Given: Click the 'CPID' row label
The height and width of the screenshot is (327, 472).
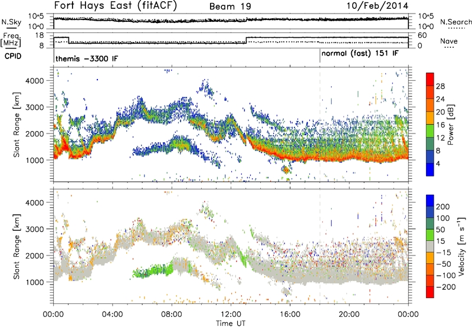Looking at the screenshot, I should tap(13, 56).
